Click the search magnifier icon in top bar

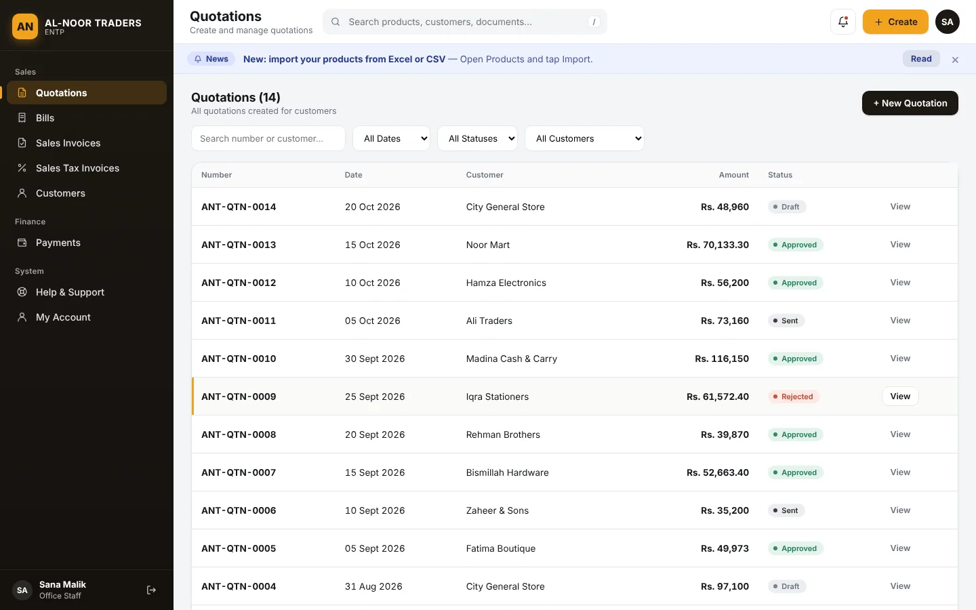click(x=335, y=22)
